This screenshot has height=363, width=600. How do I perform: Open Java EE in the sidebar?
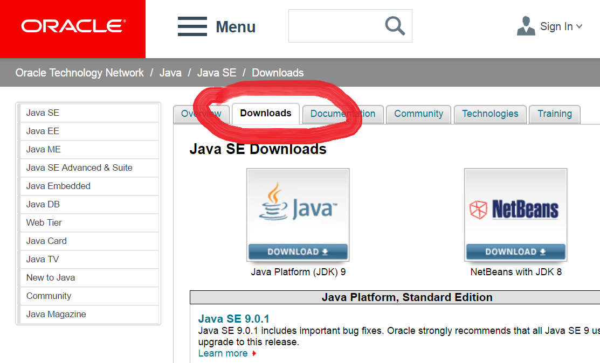pyautogui.click(x=88, y=131)
